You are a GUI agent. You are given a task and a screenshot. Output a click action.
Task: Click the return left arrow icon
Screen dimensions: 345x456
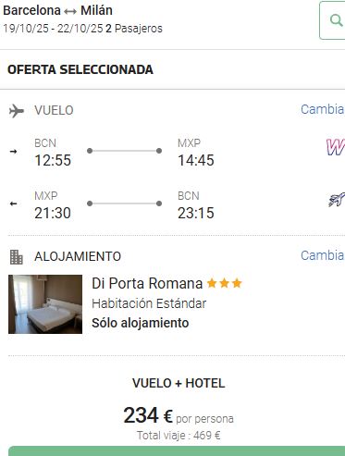pyautogui.click(x=13, y=203)
